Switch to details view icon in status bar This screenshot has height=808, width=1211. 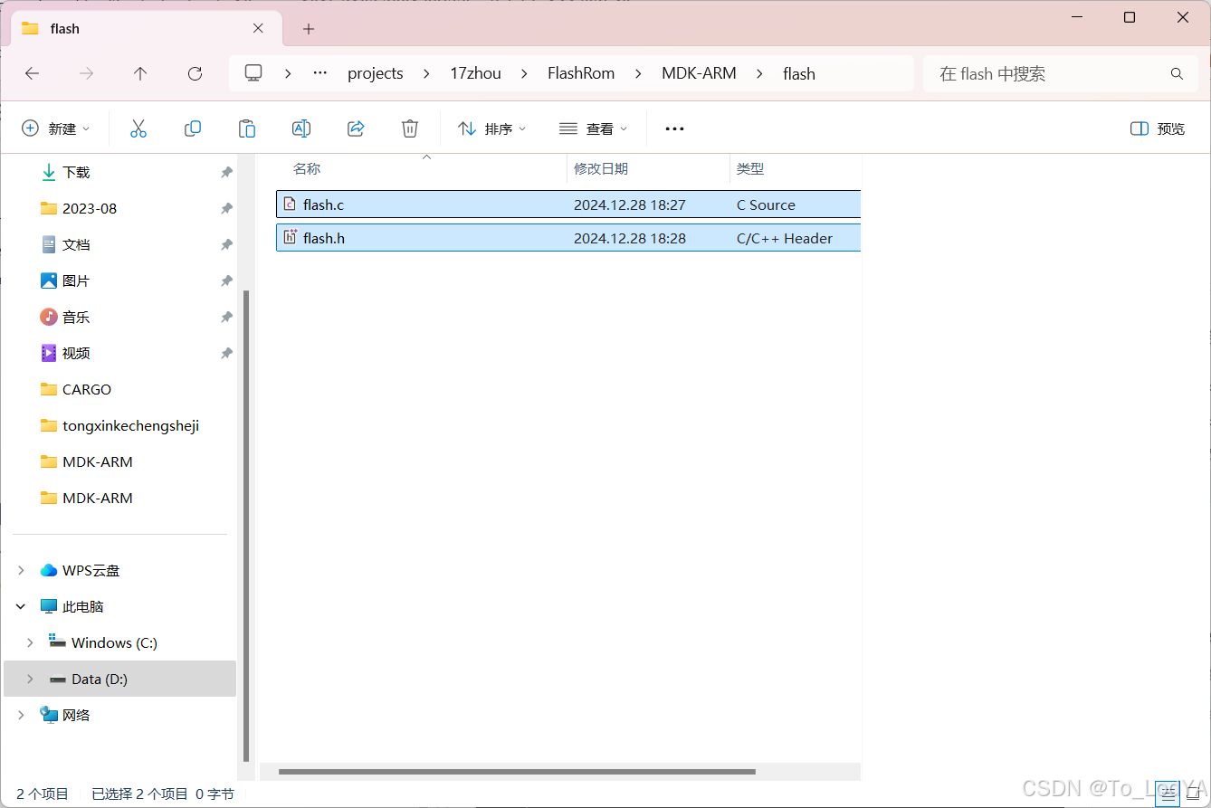[1168, 794]
